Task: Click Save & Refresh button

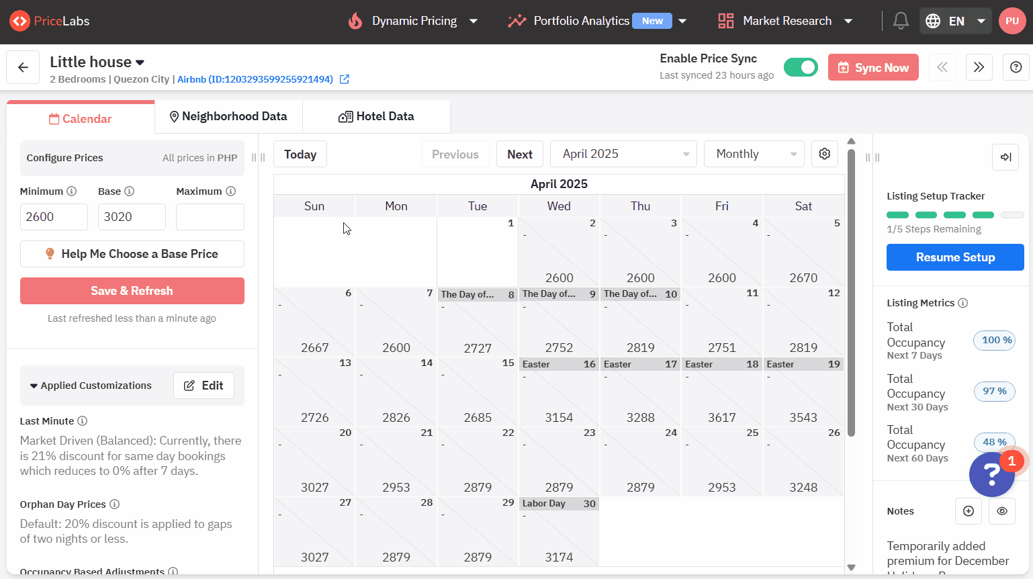Action: pyautogui.click(x=132, y=291)
